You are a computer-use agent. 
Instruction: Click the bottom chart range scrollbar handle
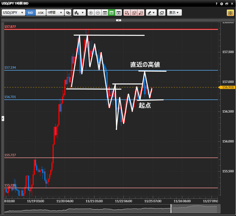(171, 209)
